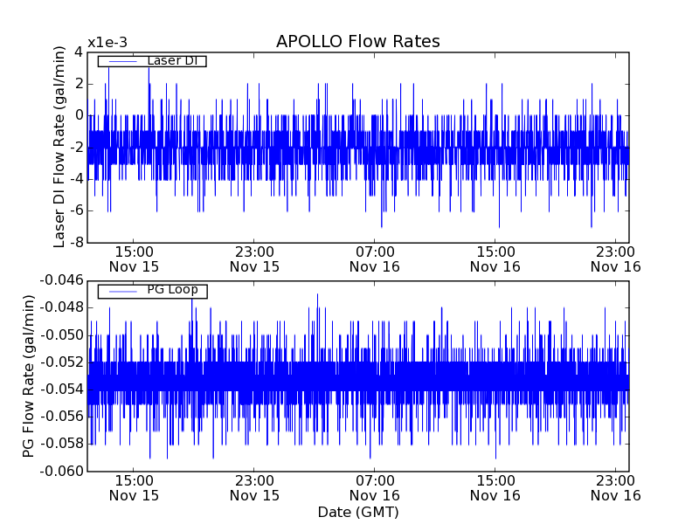The height and width of the screenshot is (524, 699).
Task: Click 23:00 Nov 16 tick on bottom plot
Action: [x=615, y=487]
